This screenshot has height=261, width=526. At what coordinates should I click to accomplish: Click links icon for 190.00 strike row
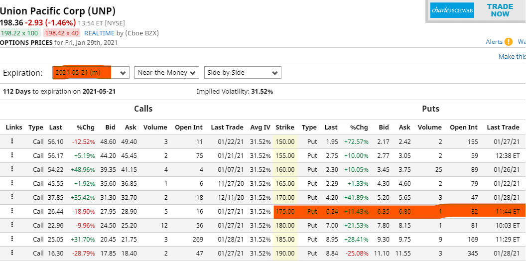pyautogui.click(x=12, y=253)
